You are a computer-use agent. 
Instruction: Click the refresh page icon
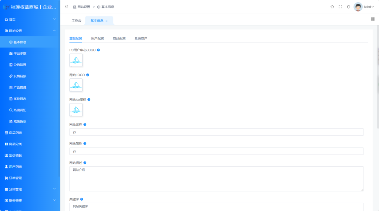[x=348, y=7]
